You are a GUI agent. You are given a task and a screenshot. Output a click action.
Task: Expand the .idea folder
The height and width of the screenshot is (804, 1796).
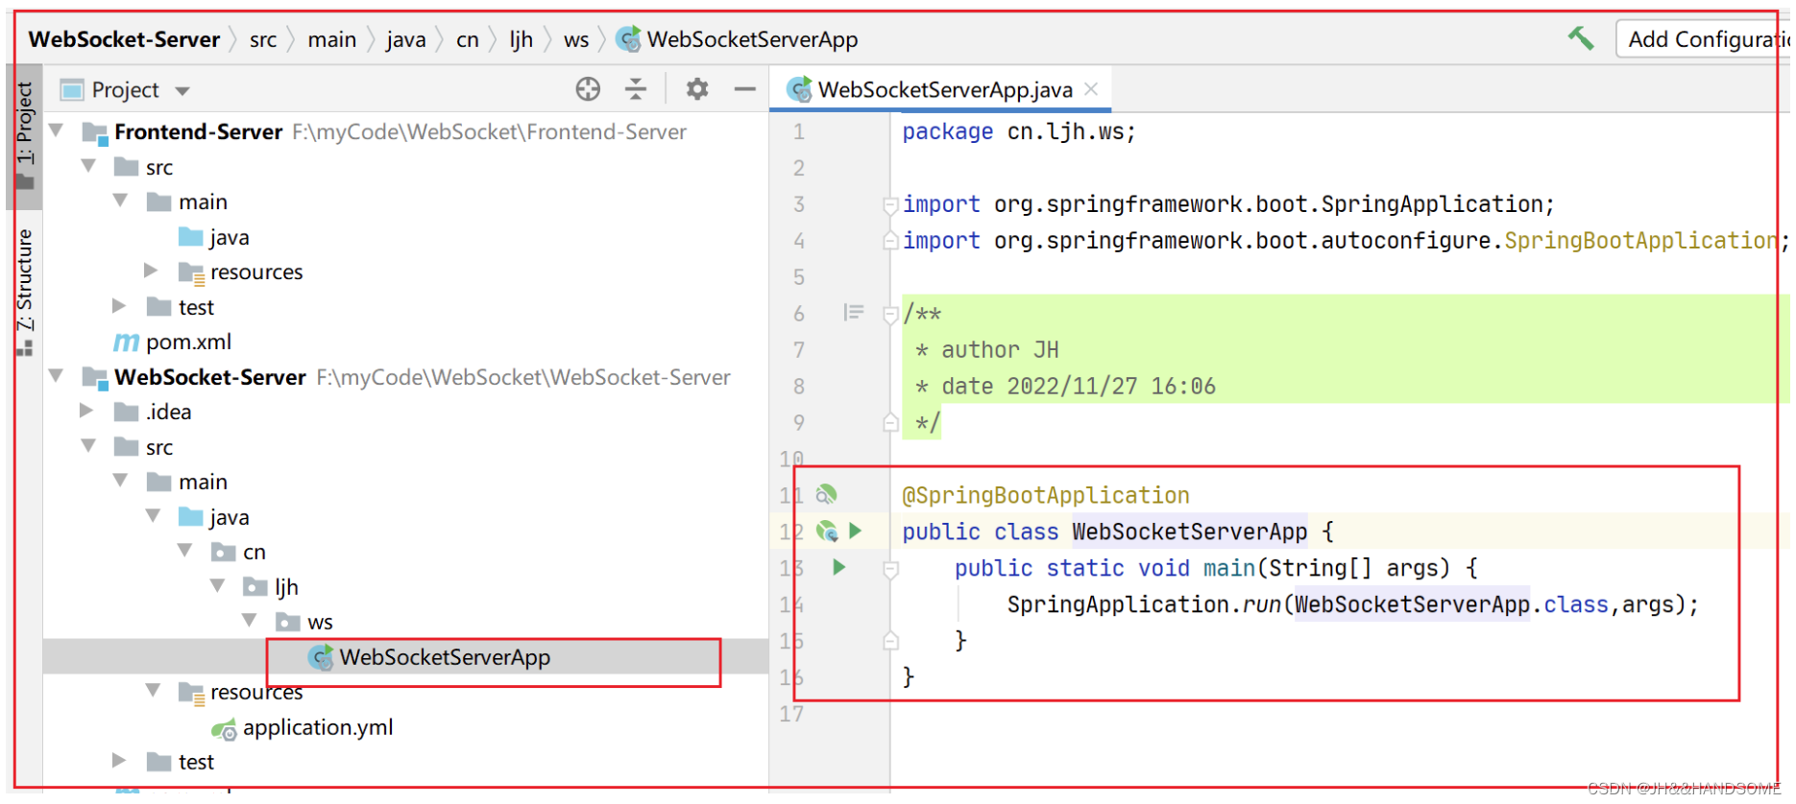(x=87, y=411)
